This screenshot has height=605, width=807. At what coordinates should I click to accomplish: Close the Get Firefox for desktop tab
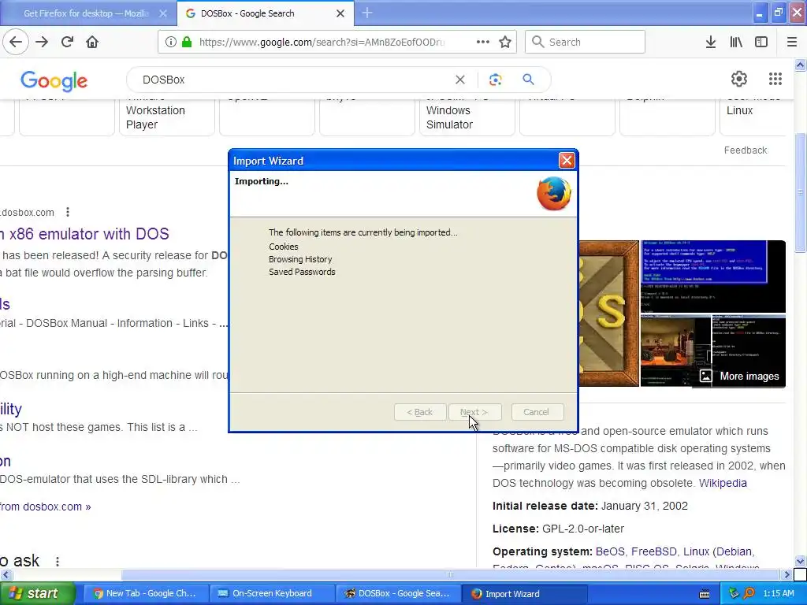click(x=162, y=13)
